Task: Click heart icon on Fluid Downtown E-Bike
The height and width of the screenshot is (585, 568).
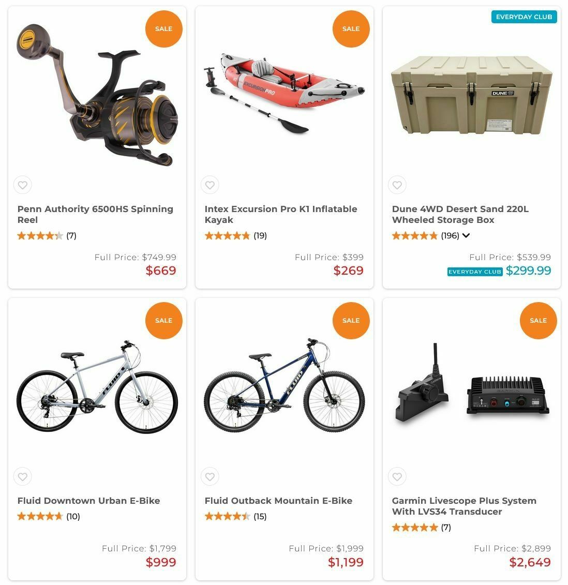Action: [23, 476]
